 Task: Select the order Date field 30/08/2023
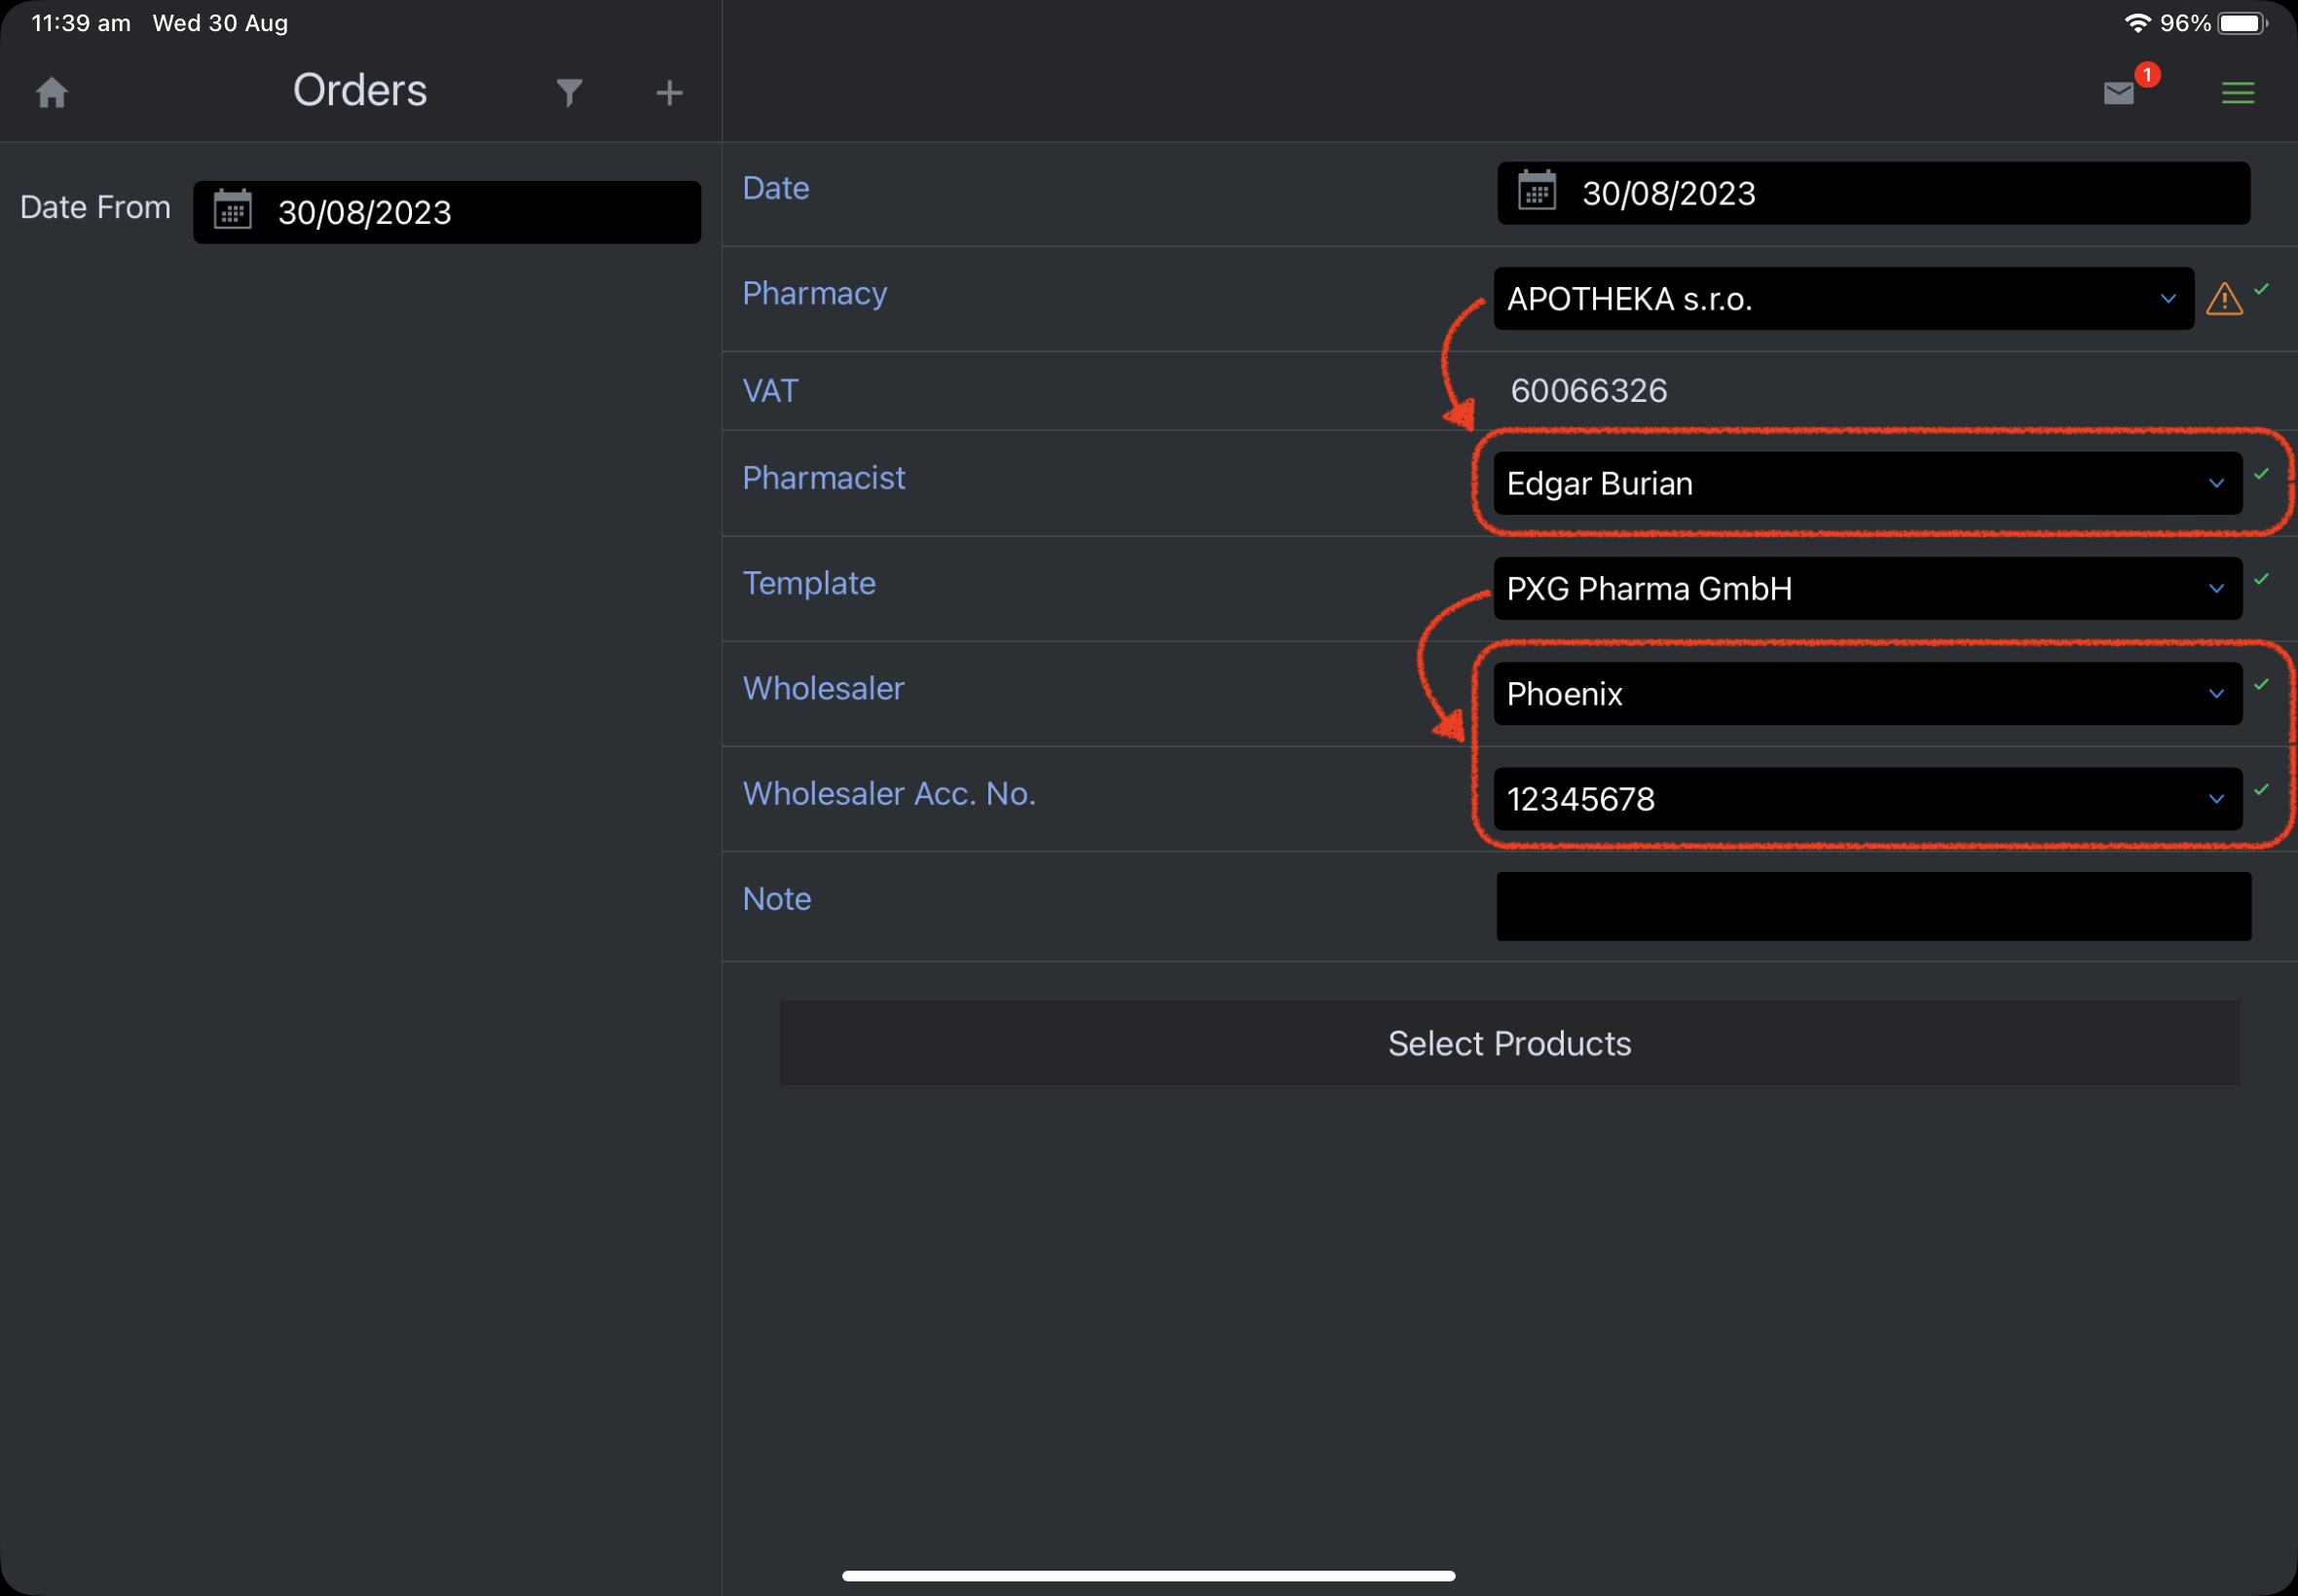[x=1872, y=193]
